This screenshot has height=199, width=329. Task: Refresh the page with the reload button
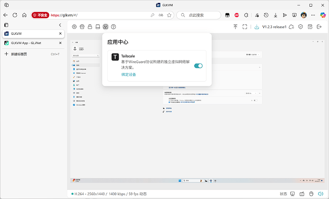15,15
